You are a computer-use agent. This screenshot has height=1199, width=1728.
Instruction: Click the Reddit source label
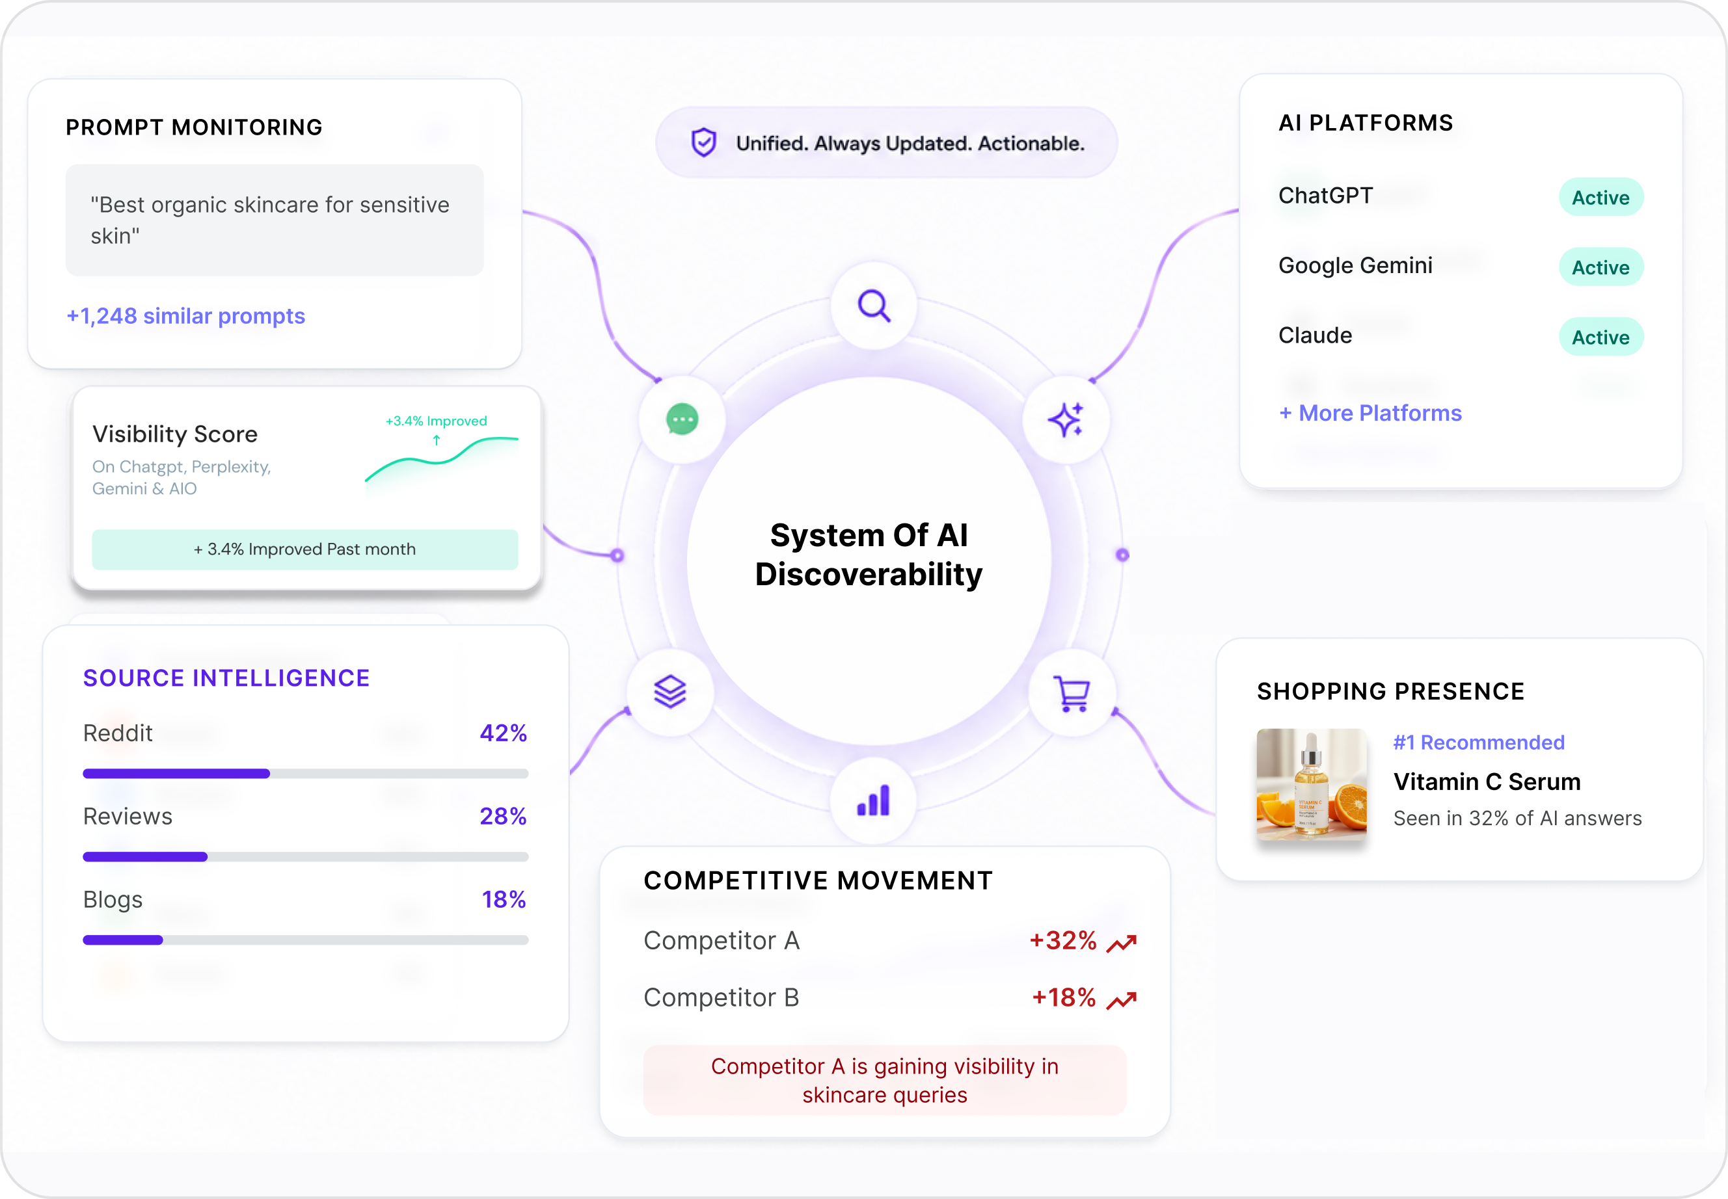(x=118, y=733)
